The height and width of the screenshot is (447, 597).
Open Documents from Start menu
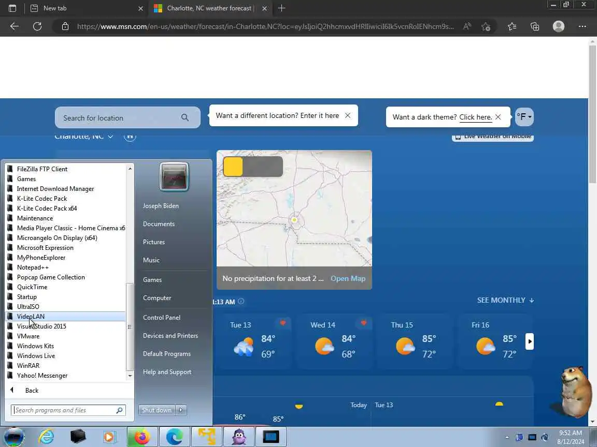(159, 224)
